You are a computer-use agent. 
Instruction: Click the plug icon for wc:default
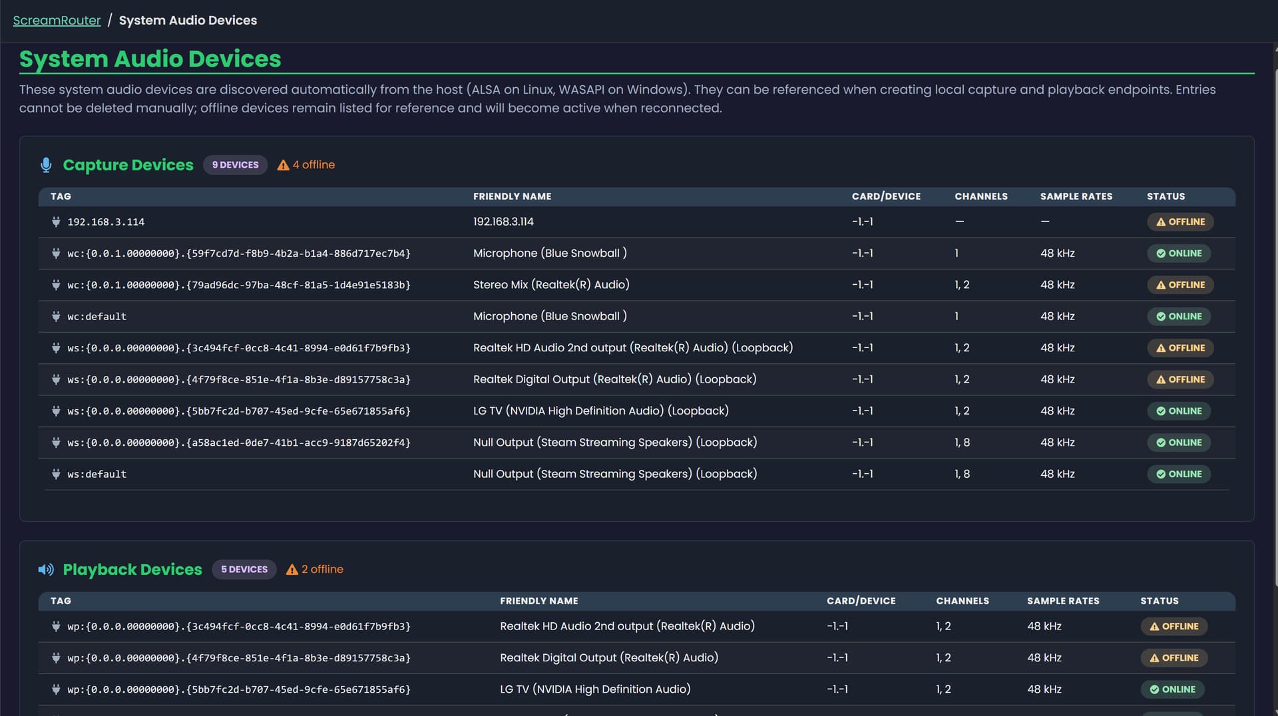(x=56, y=316)
